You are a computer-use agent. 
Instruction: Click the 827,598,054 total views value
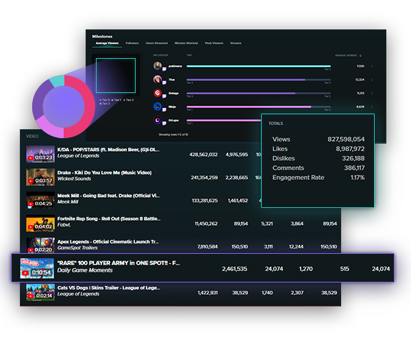tap(346, 140)
